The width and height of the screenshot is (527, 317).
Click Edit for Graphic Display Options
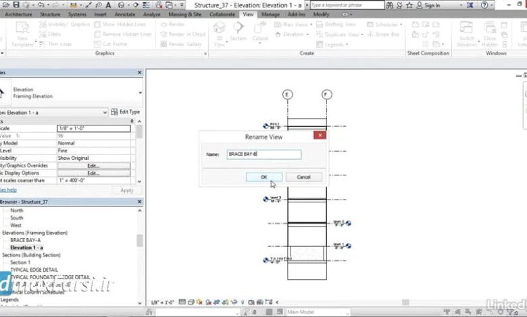(x=93, y=173)
